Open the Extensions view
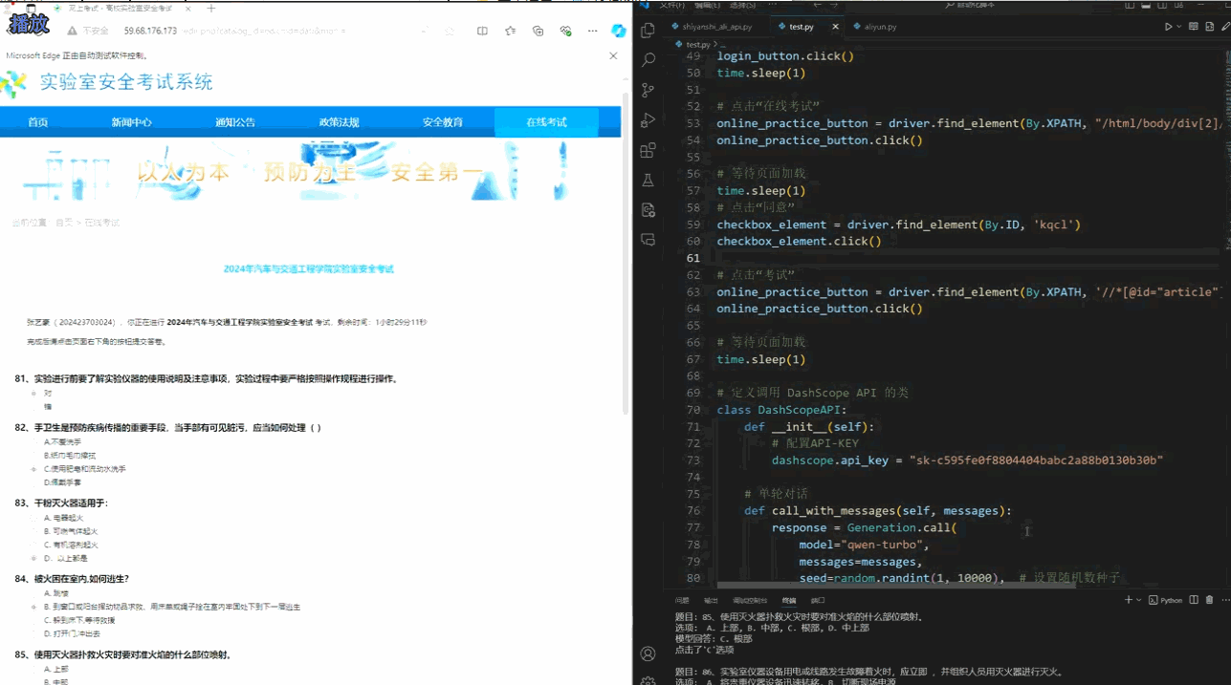1231x685 pixels. 648,150
